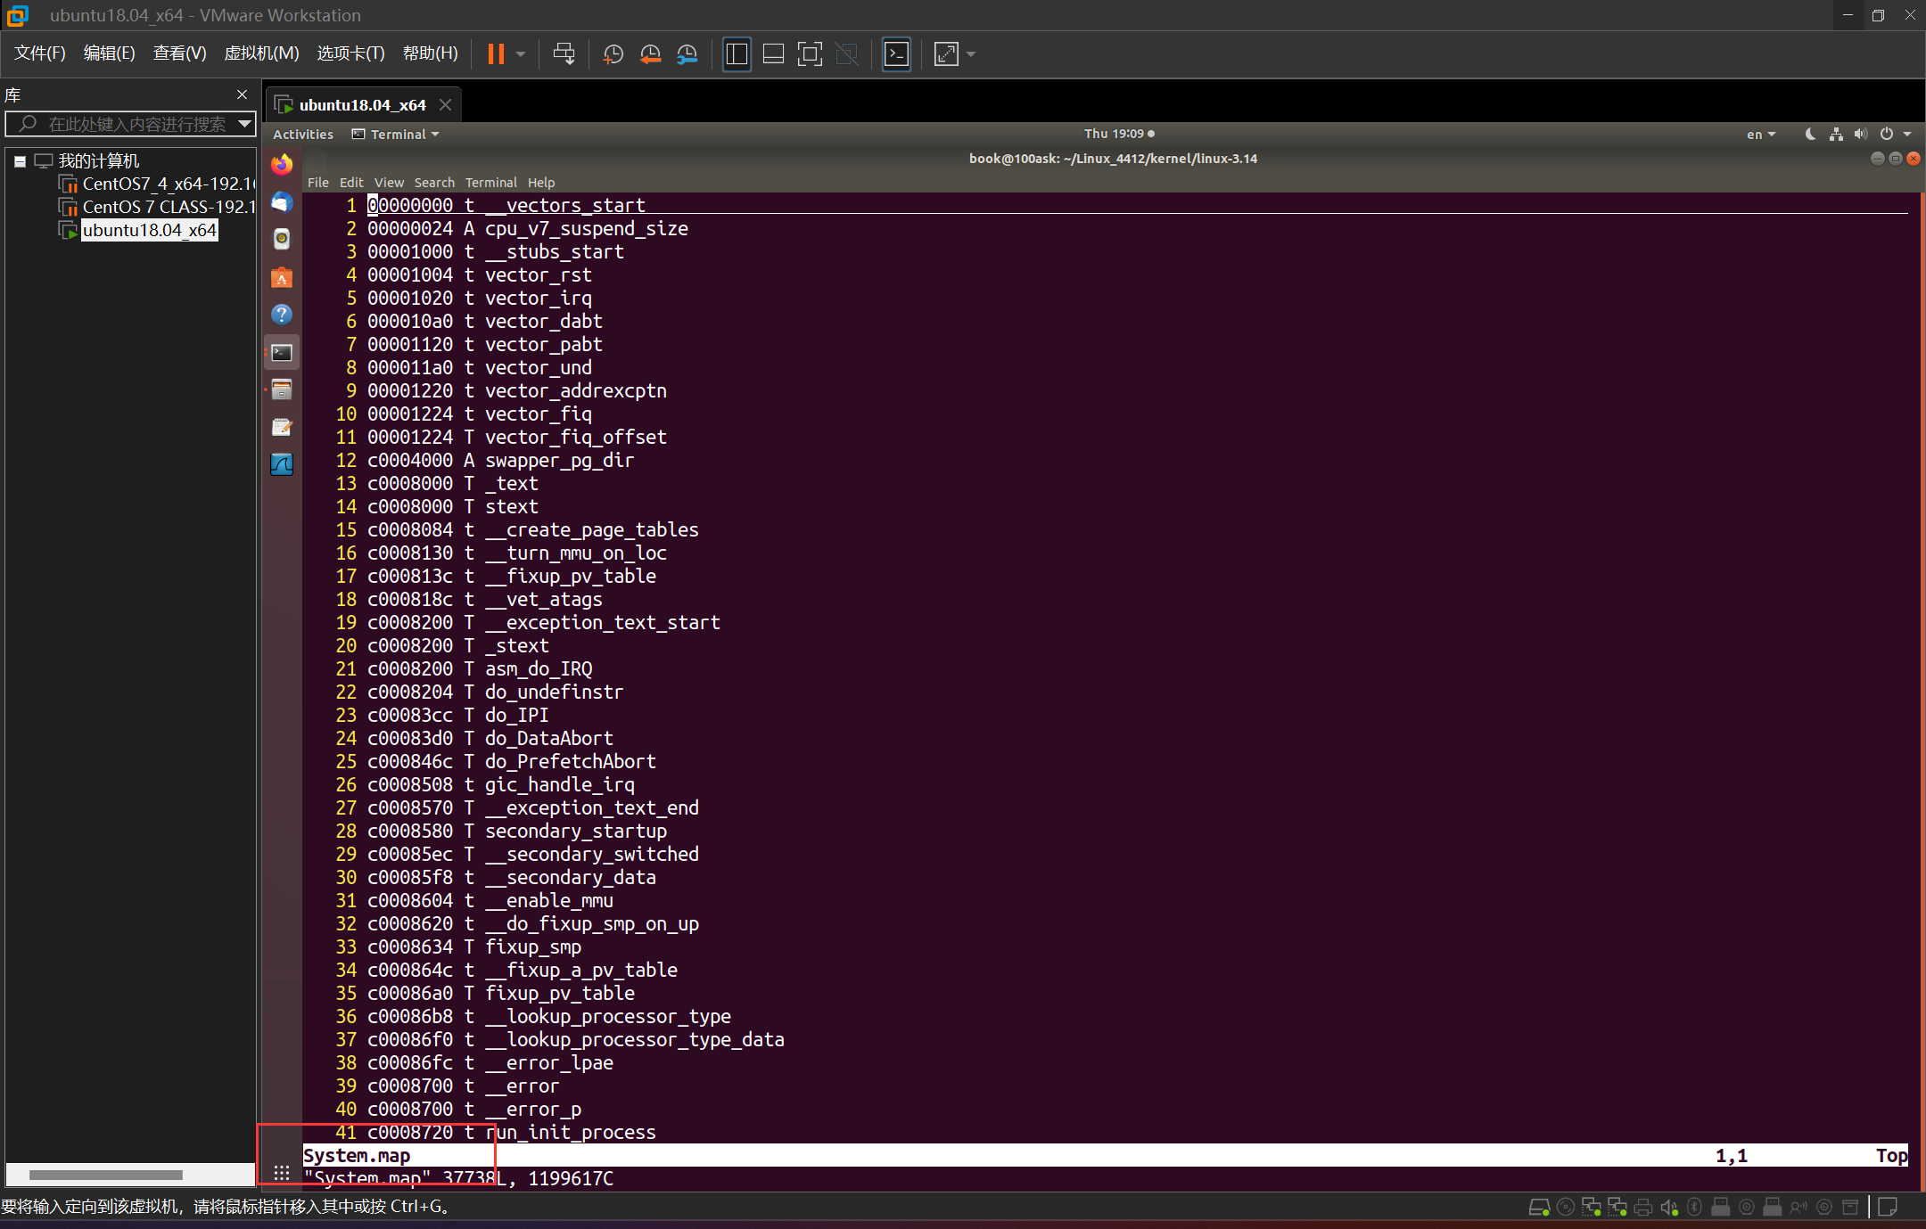Pause the virtual machine with the orange button
Image resolution: width=1926 pixels, height=1229 pixels.
click(x=496, y=54)
